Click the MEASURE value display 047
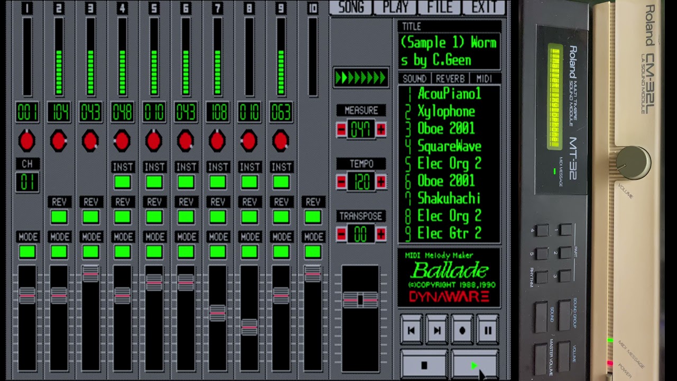The width and height of the screenshot is (677, 381). pos(361,130)
